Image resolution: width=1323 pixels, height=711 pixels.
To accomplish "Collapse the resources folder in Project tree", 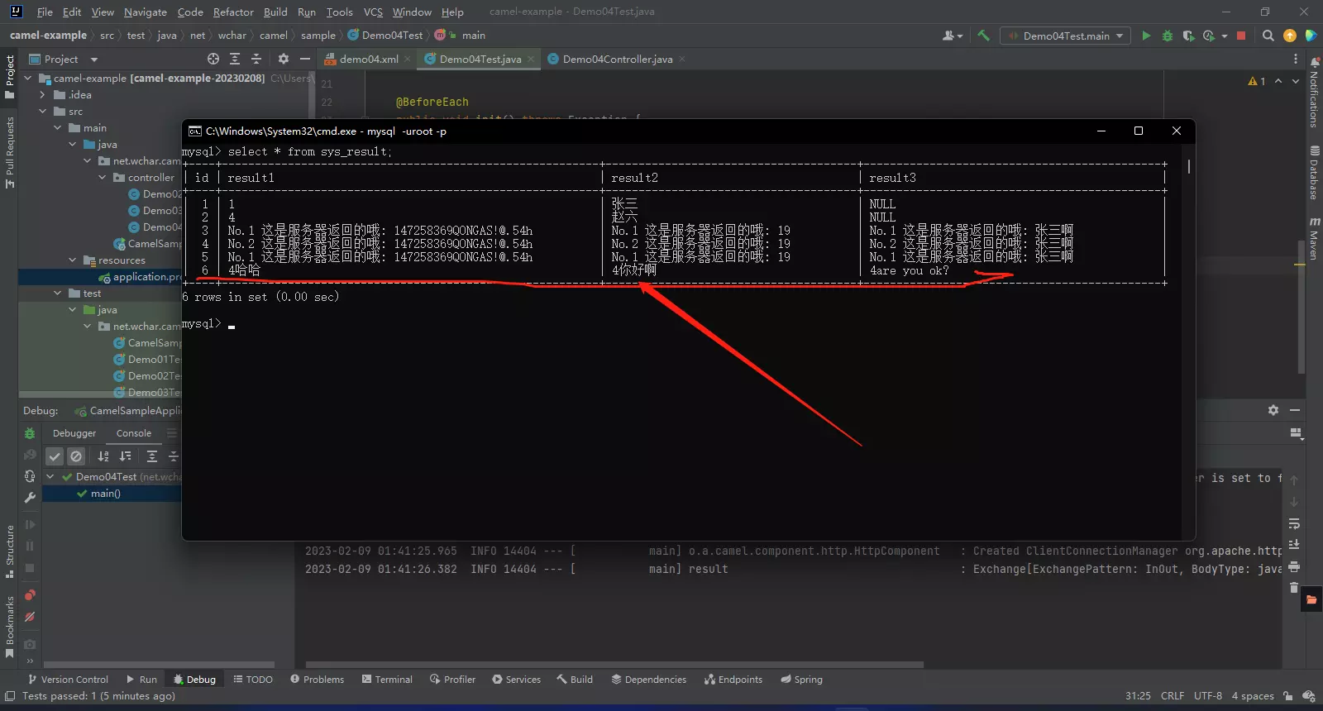I will coord(73,260).
